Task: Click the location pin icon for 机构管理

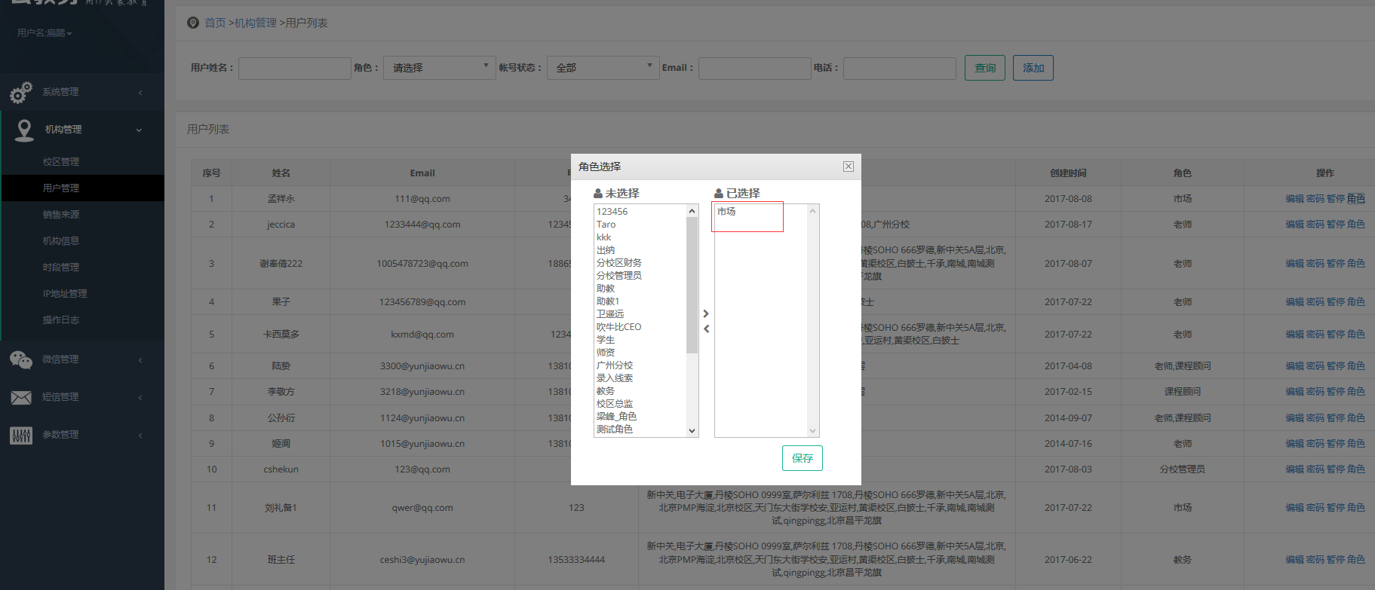Action: pyautogui.click(x=24, y=130)
